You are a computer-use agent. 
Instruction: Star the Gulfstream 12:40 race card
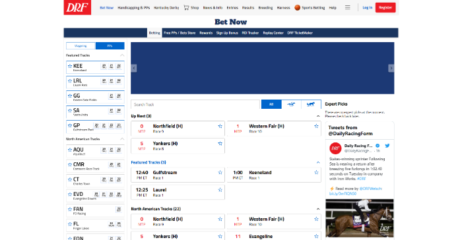pyautogui.click(x=220, y=172)
